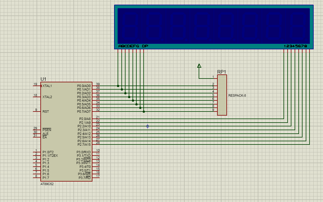Select the XTAL1 pin label
Image resolution: width=323 pixels, height=202 pixels.
[47, 86]
